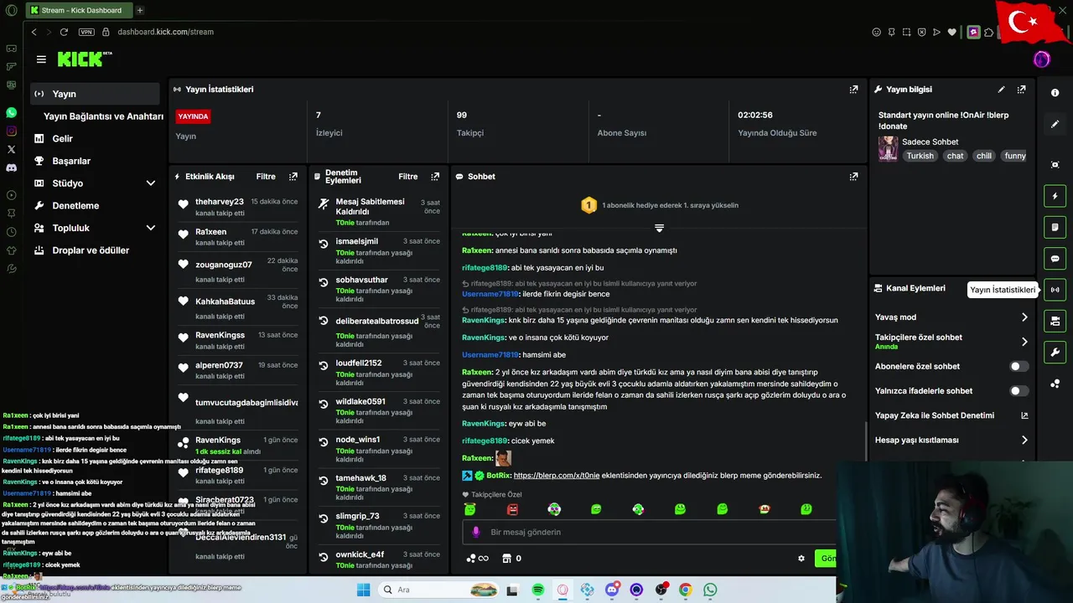The width and height of the screenshot is (1073, 603).
Task: Click the green Gönder send button
Action: point(827,559)
